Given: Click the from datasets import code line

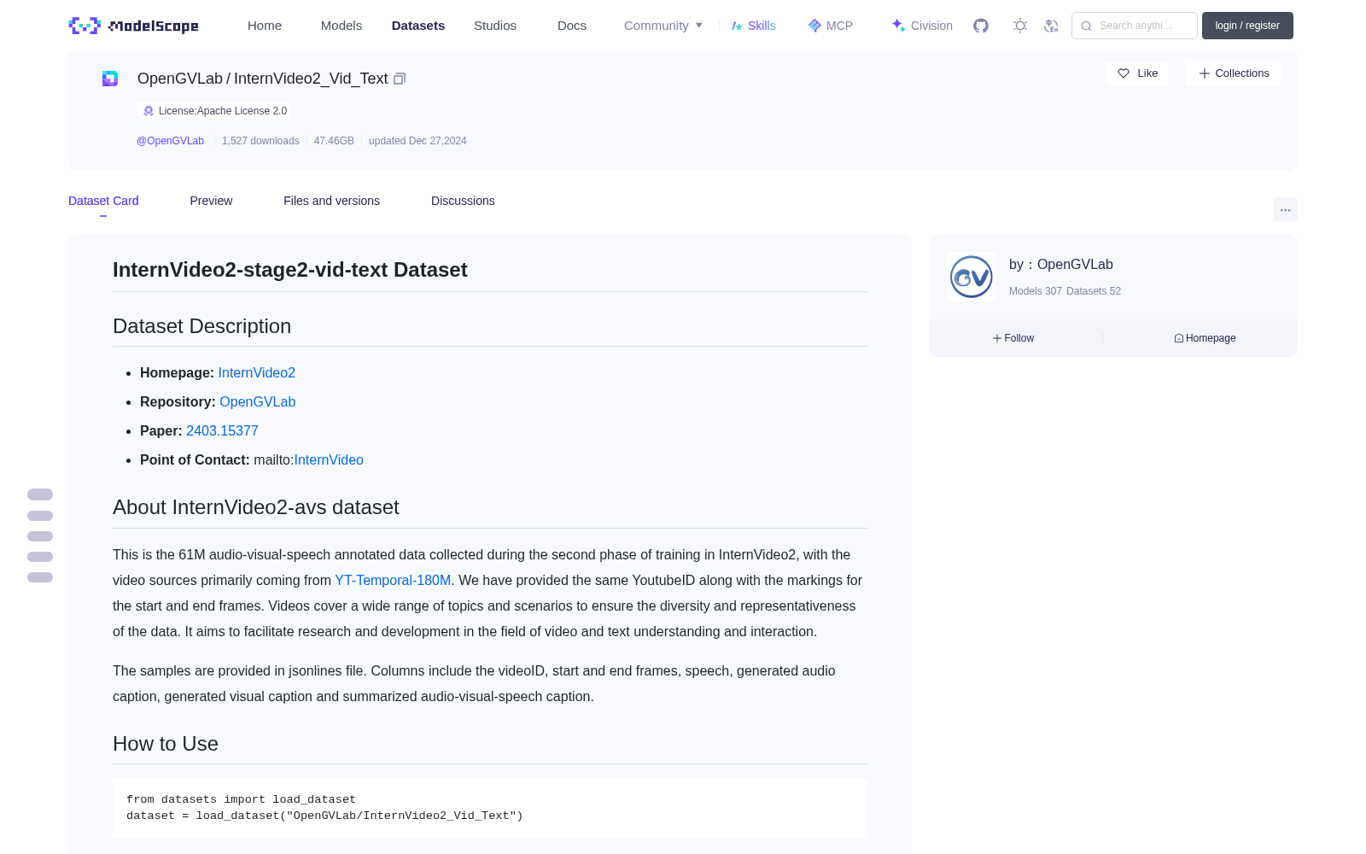Looking at the screenshot, I should point(241,799).
